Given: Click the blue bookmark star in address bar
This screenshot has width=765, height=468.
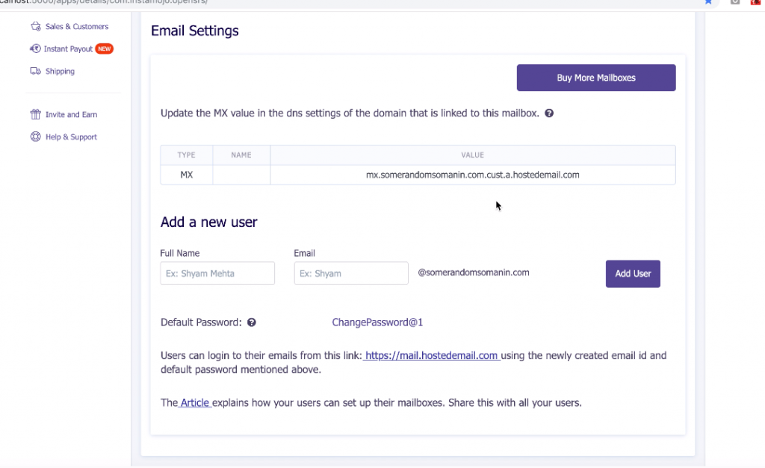Looking at the screenshot, I should (708, 1).
